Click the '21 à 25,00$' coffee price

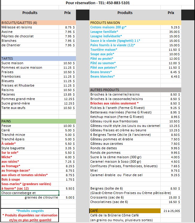(x=172, y=211)
